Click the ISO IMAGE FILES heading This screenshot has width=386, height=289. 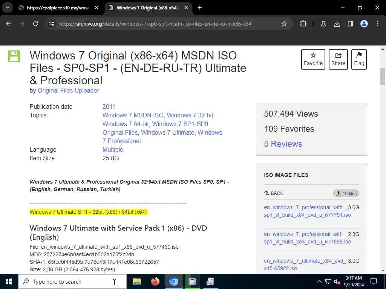[286, 175]
